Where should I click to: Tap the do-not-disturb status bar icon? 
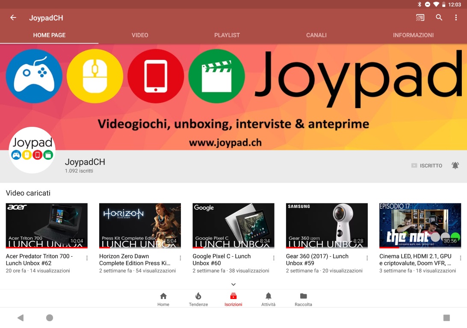point(427,4)
